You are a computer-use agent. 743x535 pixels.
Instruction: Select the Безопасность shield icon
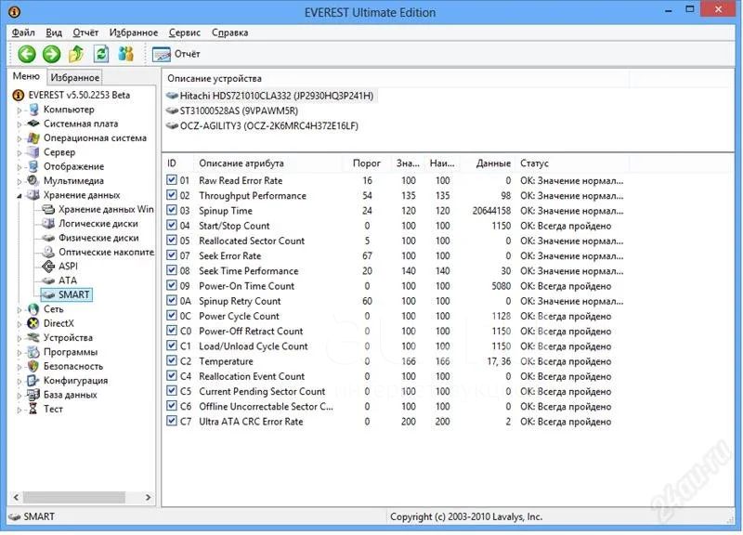coord(33,366)
